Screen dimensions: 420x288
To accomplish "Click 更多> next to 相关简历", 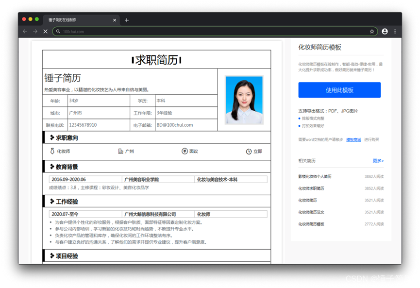I will 378,161.
